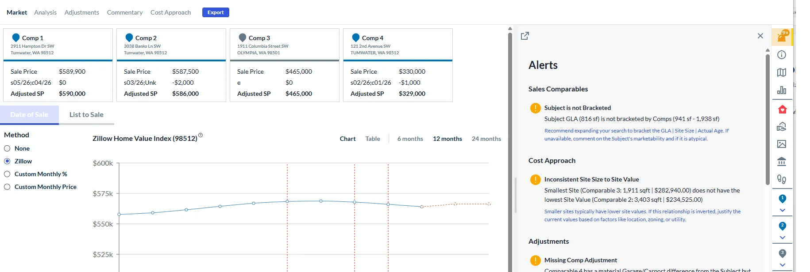This screenshot has width=810, height=272.
Task: Click the Comp 4 map pin icon
Action: 356,38
